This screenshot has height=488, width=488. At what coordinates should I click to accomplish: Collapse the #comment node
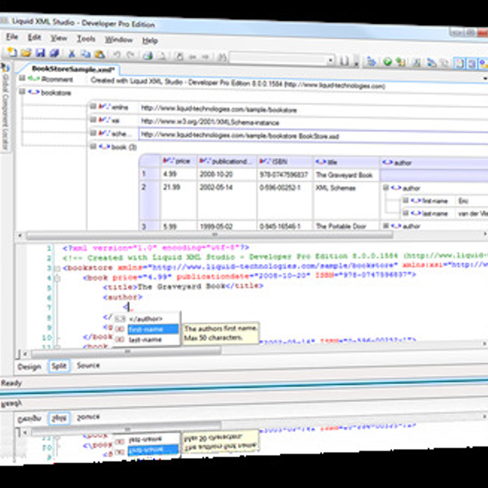22,78
